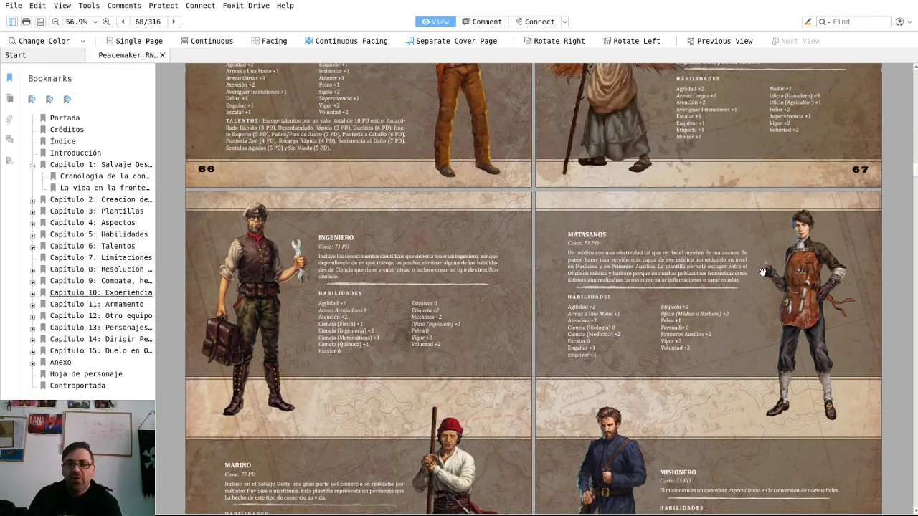Click the Save icon
The image size is (918, 516).
[40, 21]
